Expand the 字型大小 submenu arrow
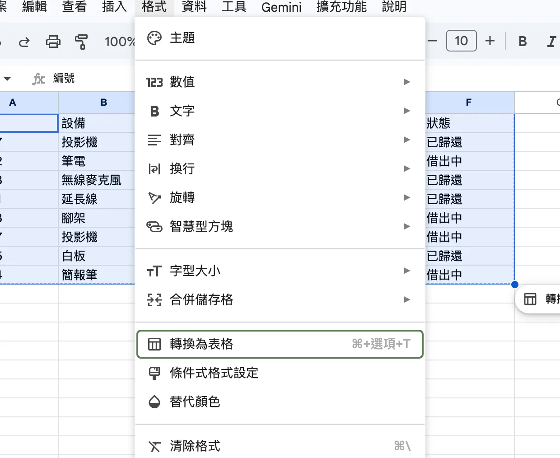Viewport: 560px width, 458px height. pyautogui.click(x=407, y=271)
